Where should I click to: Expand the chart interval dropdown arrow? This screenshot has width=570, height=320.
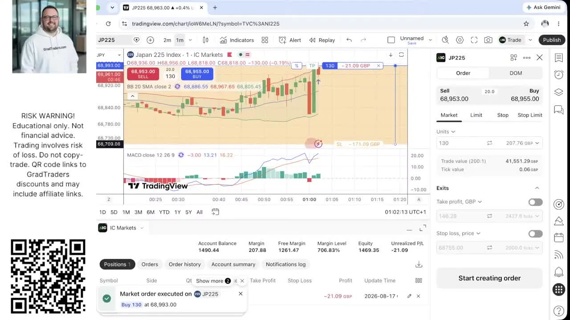(190, 40)
